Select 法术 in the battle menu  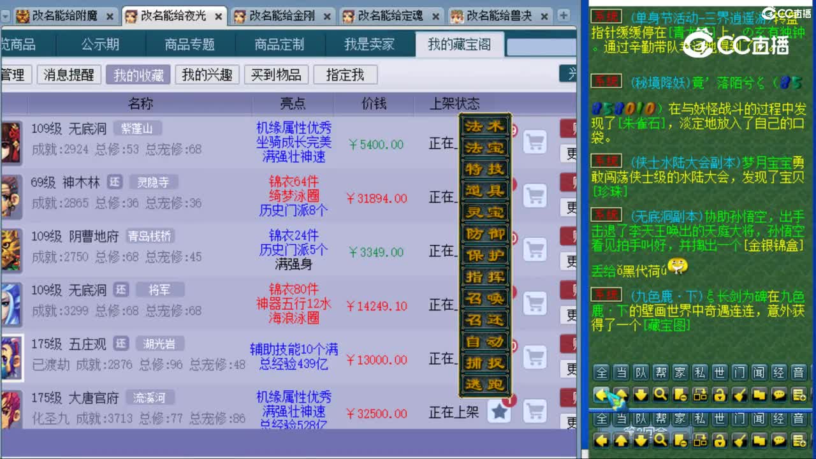[485, 126]
